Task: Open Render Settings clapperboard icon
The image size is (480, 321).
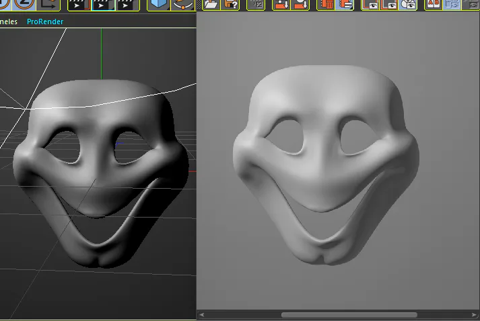Action: (x=128, y=5)
